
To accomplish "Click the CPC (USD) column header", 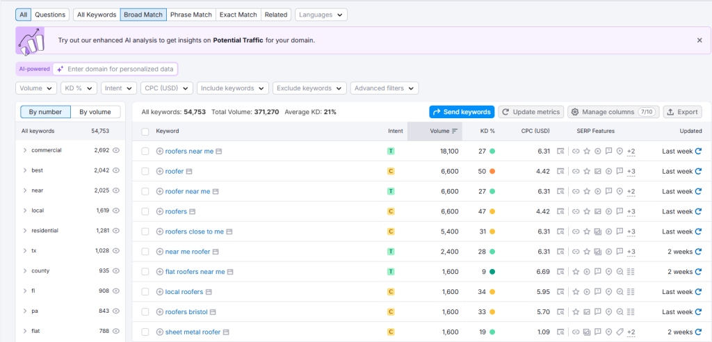I will (535, 131).
